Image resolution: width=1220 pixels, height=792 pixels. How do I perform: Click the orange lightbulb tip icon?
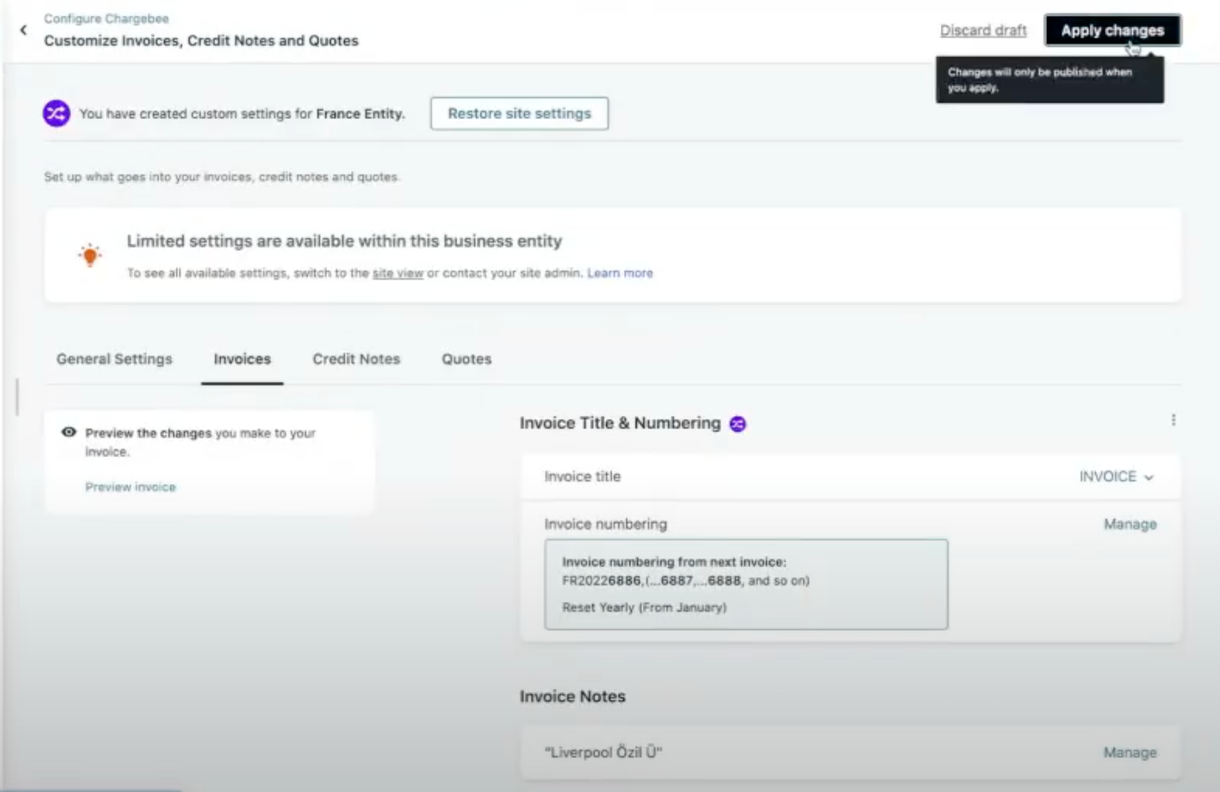pos(90,255)
